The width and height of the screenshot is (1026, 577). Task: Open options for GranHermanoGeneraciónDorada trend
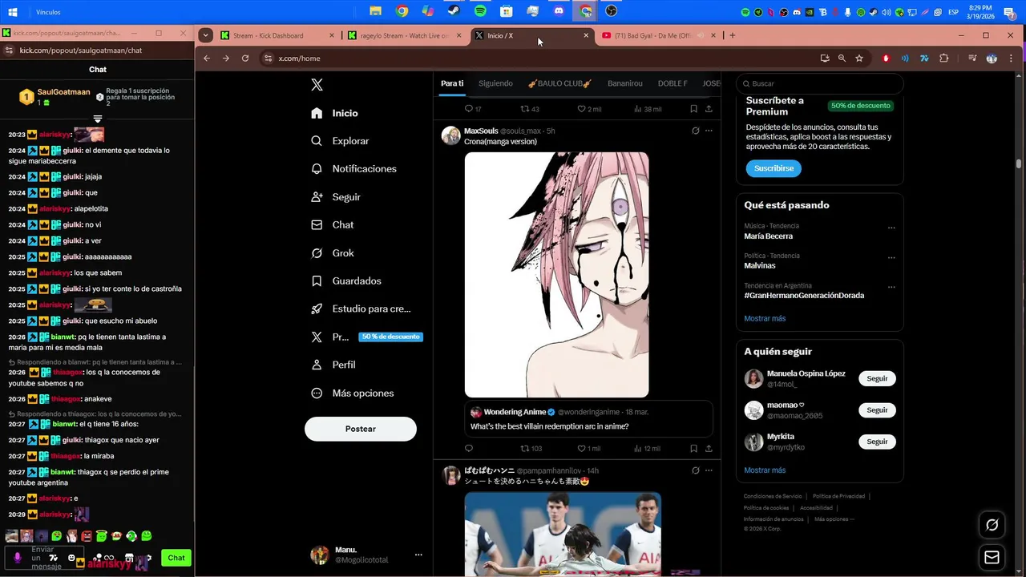click(x=891, y=287)
